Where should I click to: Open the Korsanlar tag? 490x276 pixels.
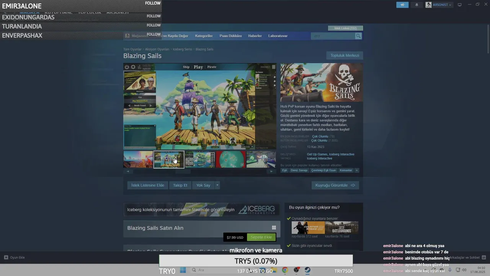[x=346, y=170]
